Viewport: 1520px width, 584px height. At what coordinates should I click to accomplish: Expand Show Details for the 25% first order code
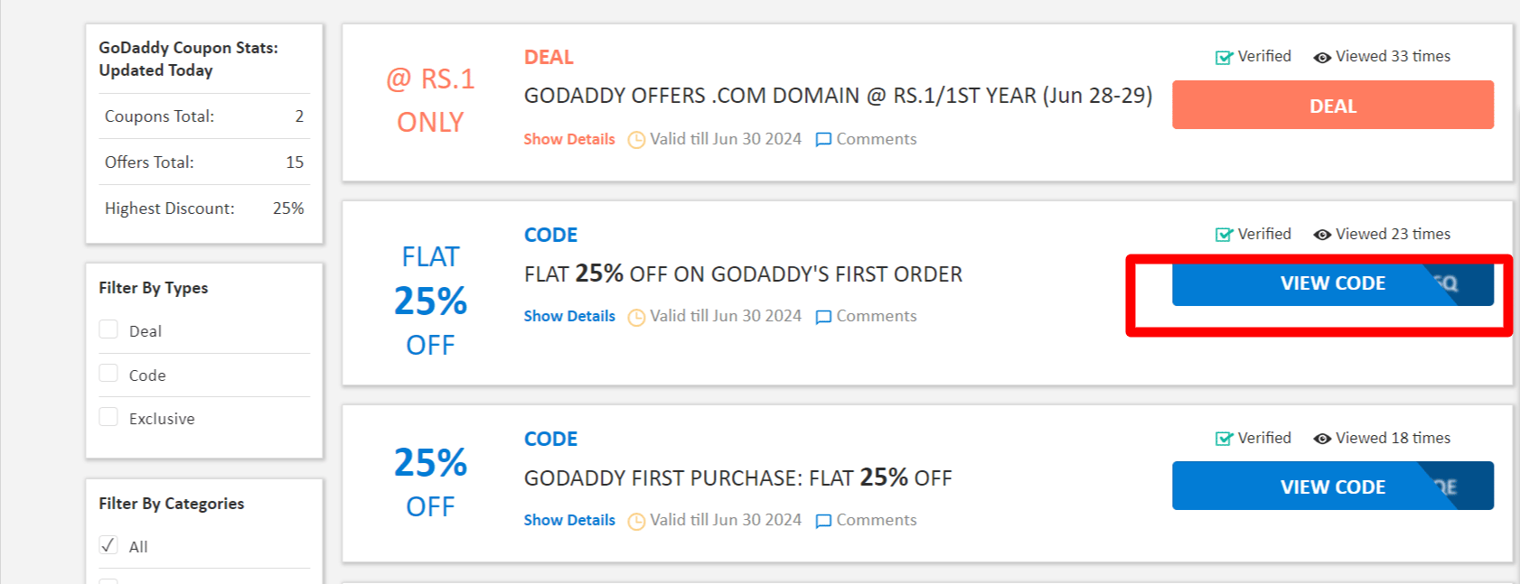coord(568,317)
